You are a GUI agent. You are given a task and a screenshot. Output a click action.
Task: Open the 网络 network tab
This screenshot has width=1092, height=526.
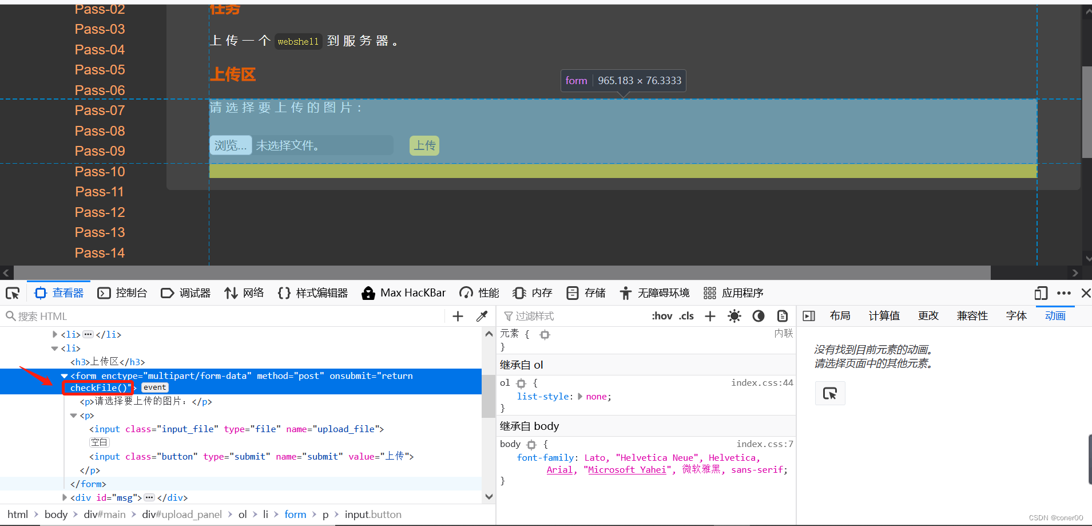point(244,293)
